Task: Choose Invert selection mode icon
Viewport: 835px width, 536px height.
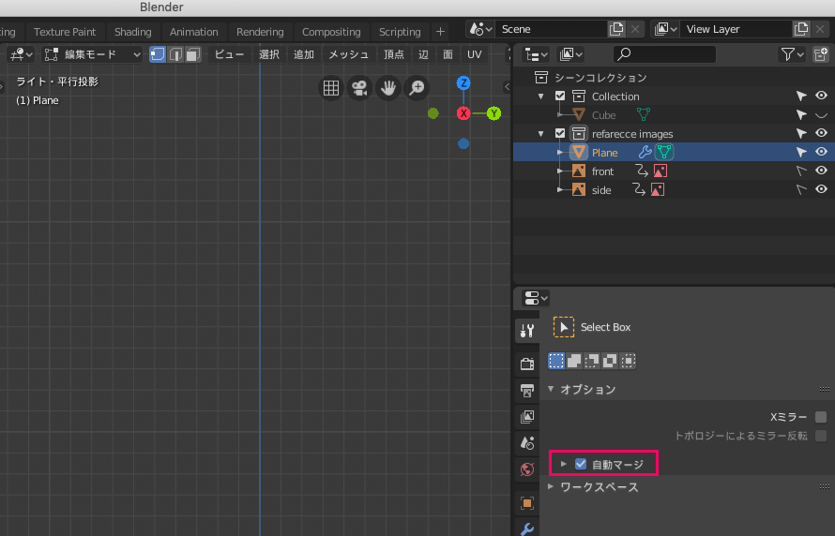Action: click(x=610, y=361)
